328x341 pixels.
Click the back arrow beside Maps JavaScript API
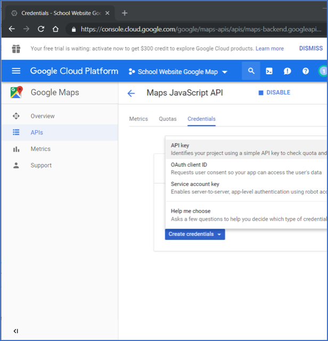[x=132, y=93]
